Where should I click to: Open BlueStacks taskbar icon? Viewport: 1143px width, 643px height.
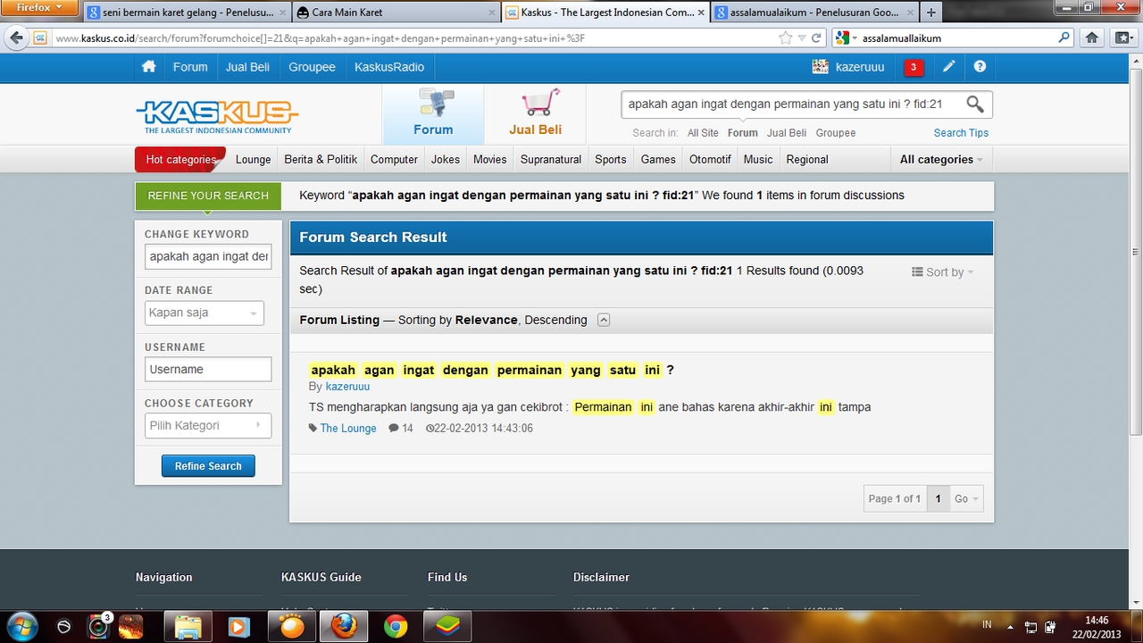pos(446,626)
